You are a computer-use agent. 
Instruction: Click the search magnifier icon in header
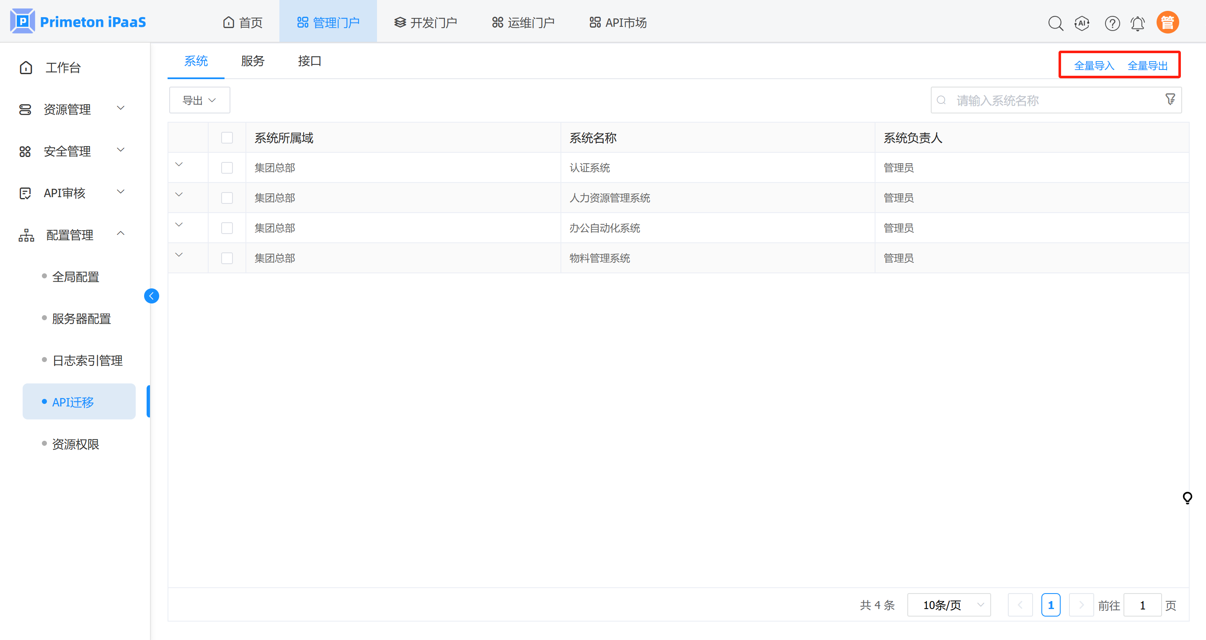tap(1055, 23)
